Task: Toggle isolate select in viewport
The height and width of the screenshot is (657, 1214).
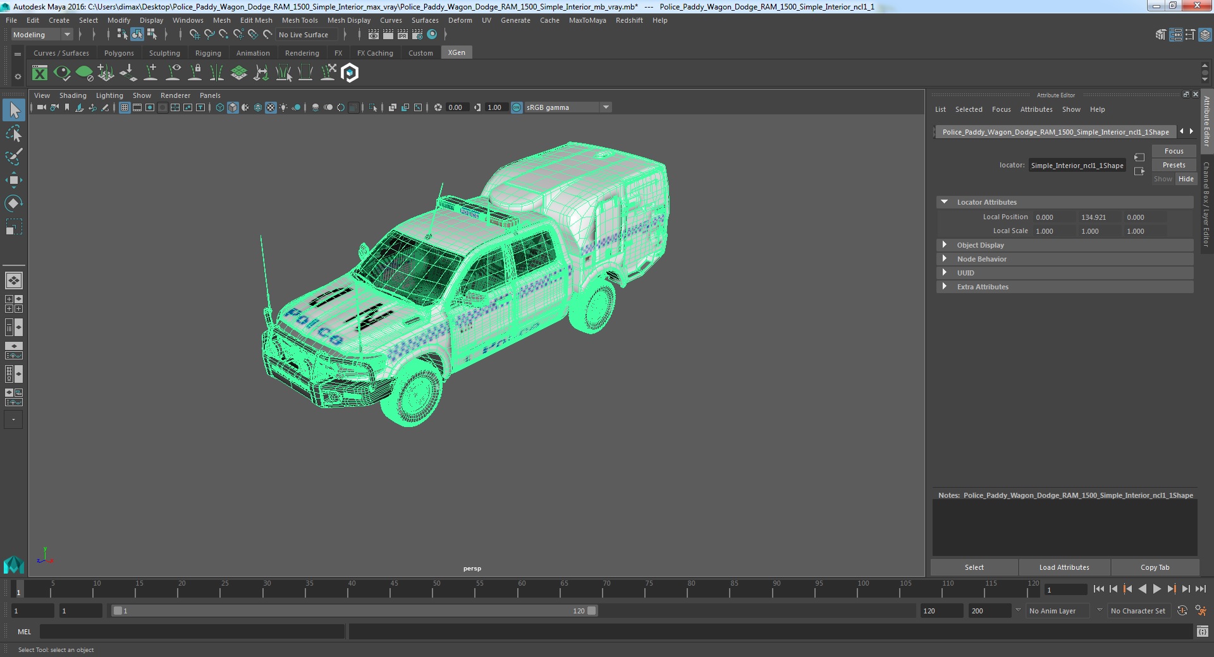Action: (373, 107)
